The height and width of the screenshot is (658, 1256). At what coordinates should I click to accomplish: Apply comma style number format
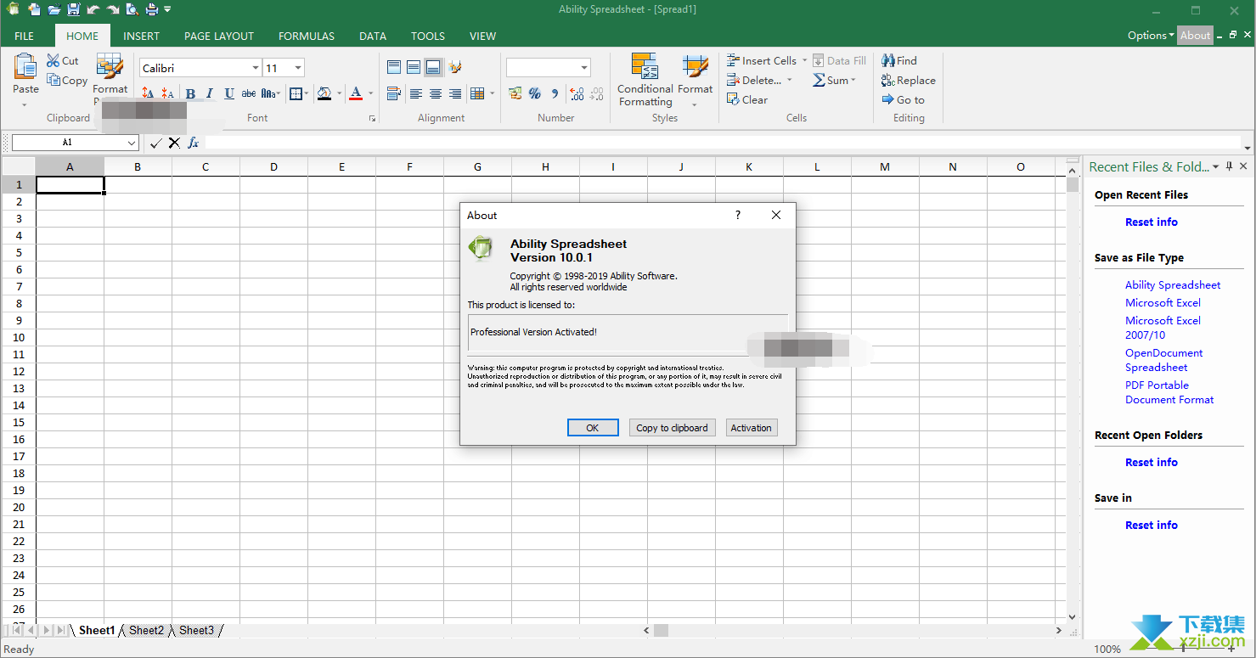(555, 93)
